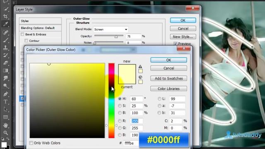This screenshot has width=265, height=149.
Task: Select the R red radio button
Action: [120, 121]
